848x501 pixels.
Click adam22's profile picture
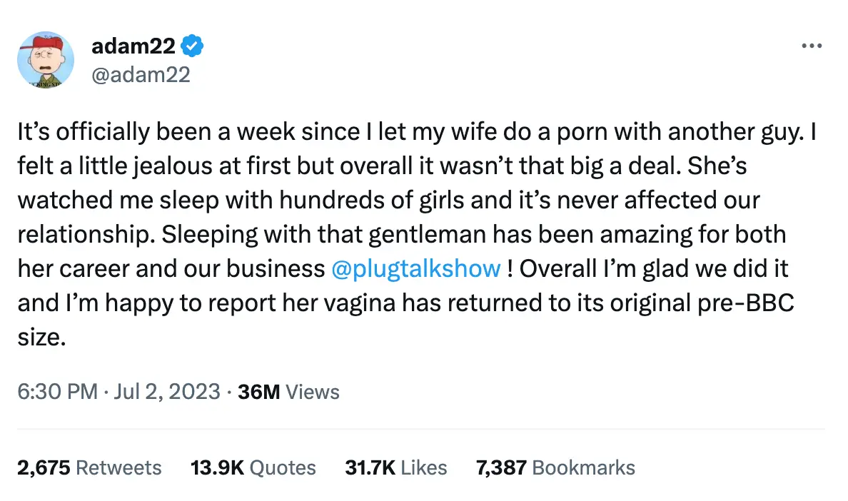tap(46, 61)
